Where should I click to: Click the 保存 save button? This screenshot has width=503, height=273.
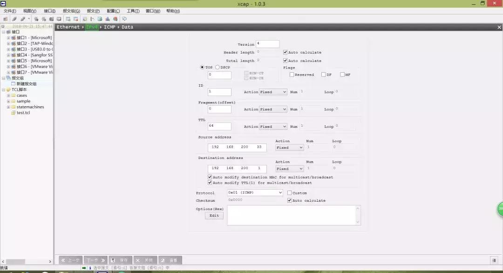tap(120, 260)
